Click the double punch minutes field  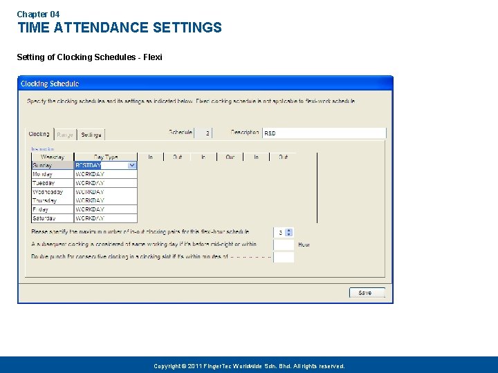coord(284,257)
